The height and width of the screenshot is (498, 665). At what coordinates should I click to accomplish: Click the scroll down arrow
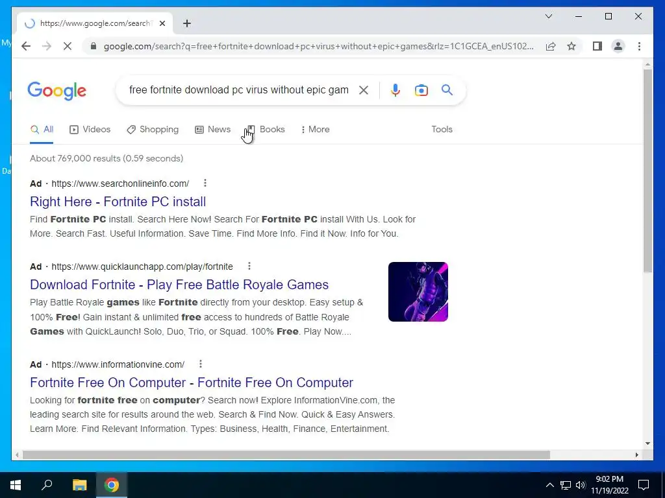tap(647, 444)
